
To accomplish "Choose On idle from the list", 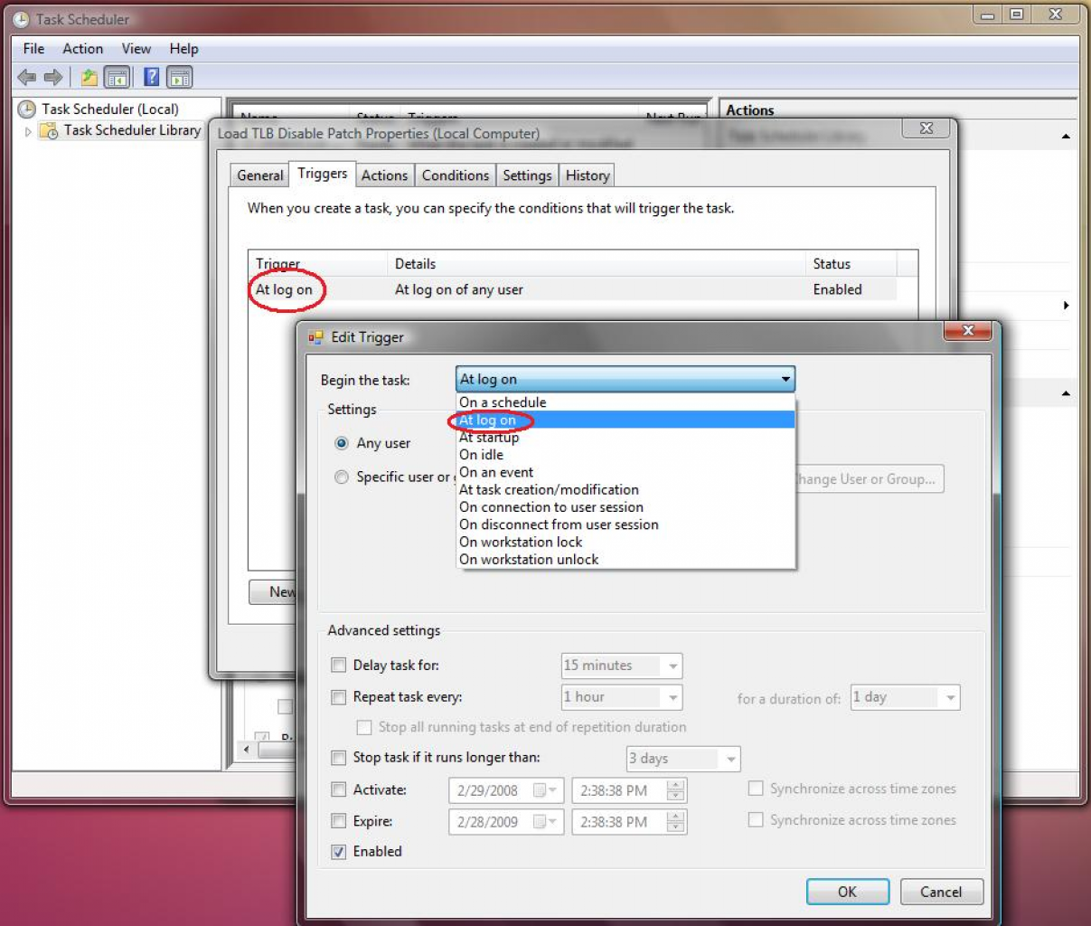I will click(625, 455).
